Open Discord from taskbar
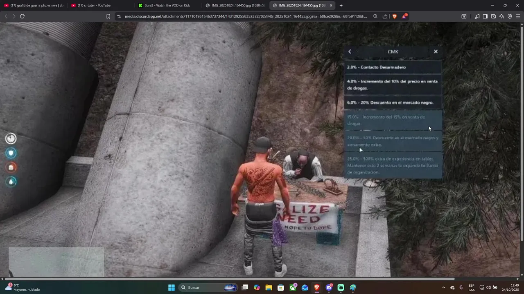 pos(329,287)
